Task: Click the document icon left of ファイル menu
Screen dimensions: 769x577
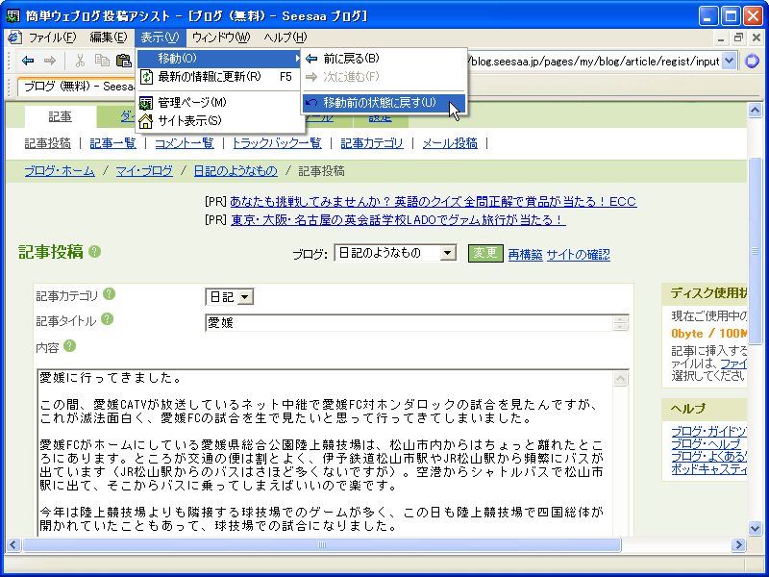Action: [14, 38]
